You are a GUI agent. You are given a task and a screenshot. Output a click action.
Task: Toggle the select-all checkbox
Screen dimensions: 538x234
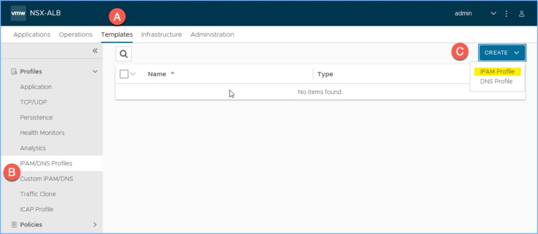coord(124,74)
